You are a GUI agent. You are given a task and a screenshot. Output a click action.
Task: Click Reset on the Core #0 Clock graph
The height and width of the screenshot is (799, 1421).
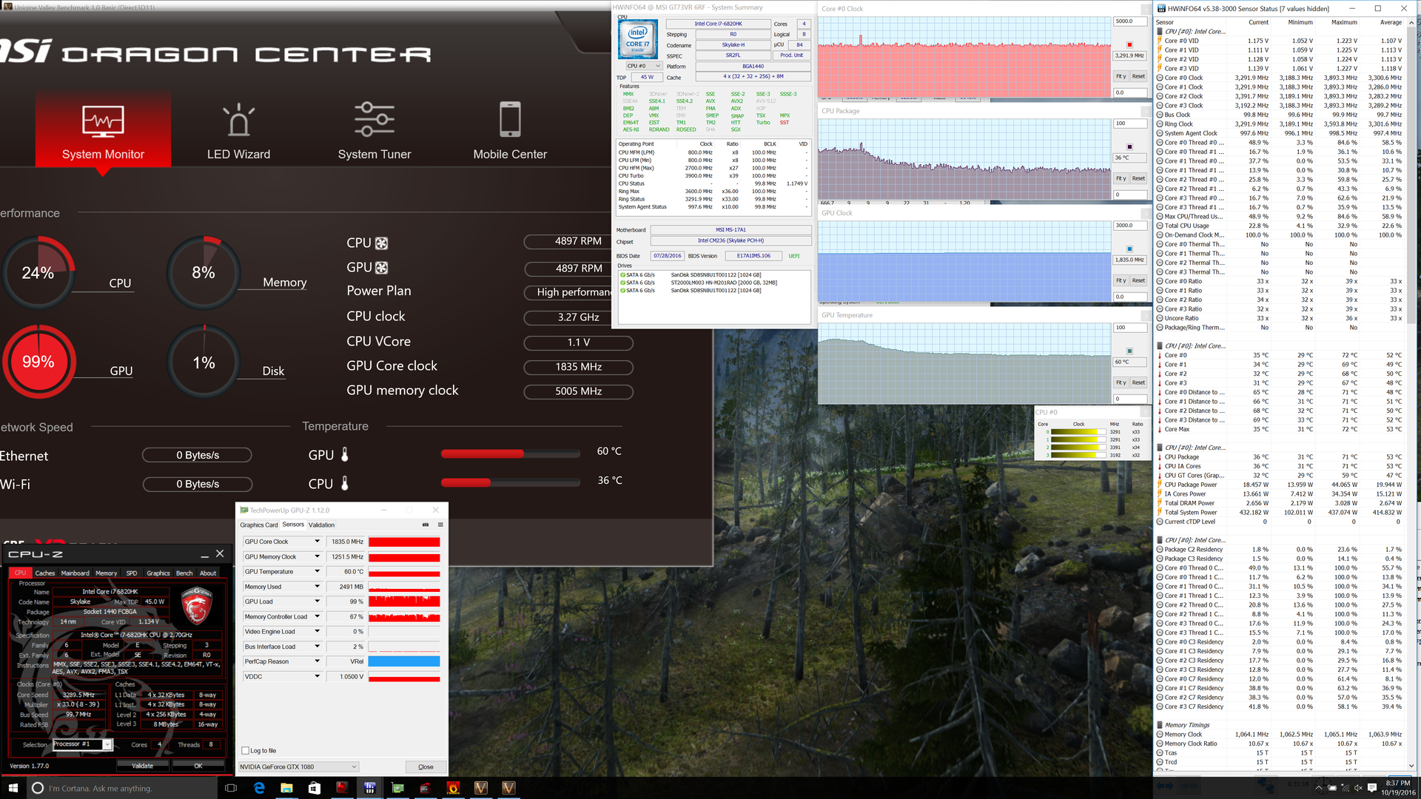tap(1138, 76)
